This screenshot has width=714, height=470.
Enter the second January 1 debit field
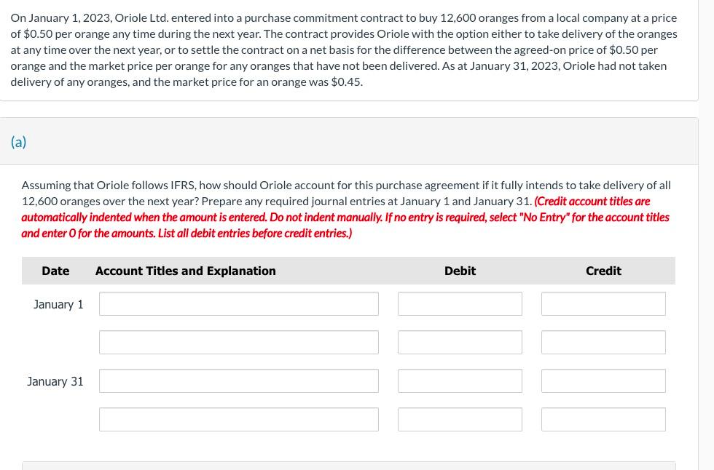[460, 342]
